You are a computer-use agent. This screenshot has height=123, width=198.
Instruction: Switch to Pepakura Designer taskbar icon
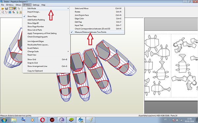point(81,120)
